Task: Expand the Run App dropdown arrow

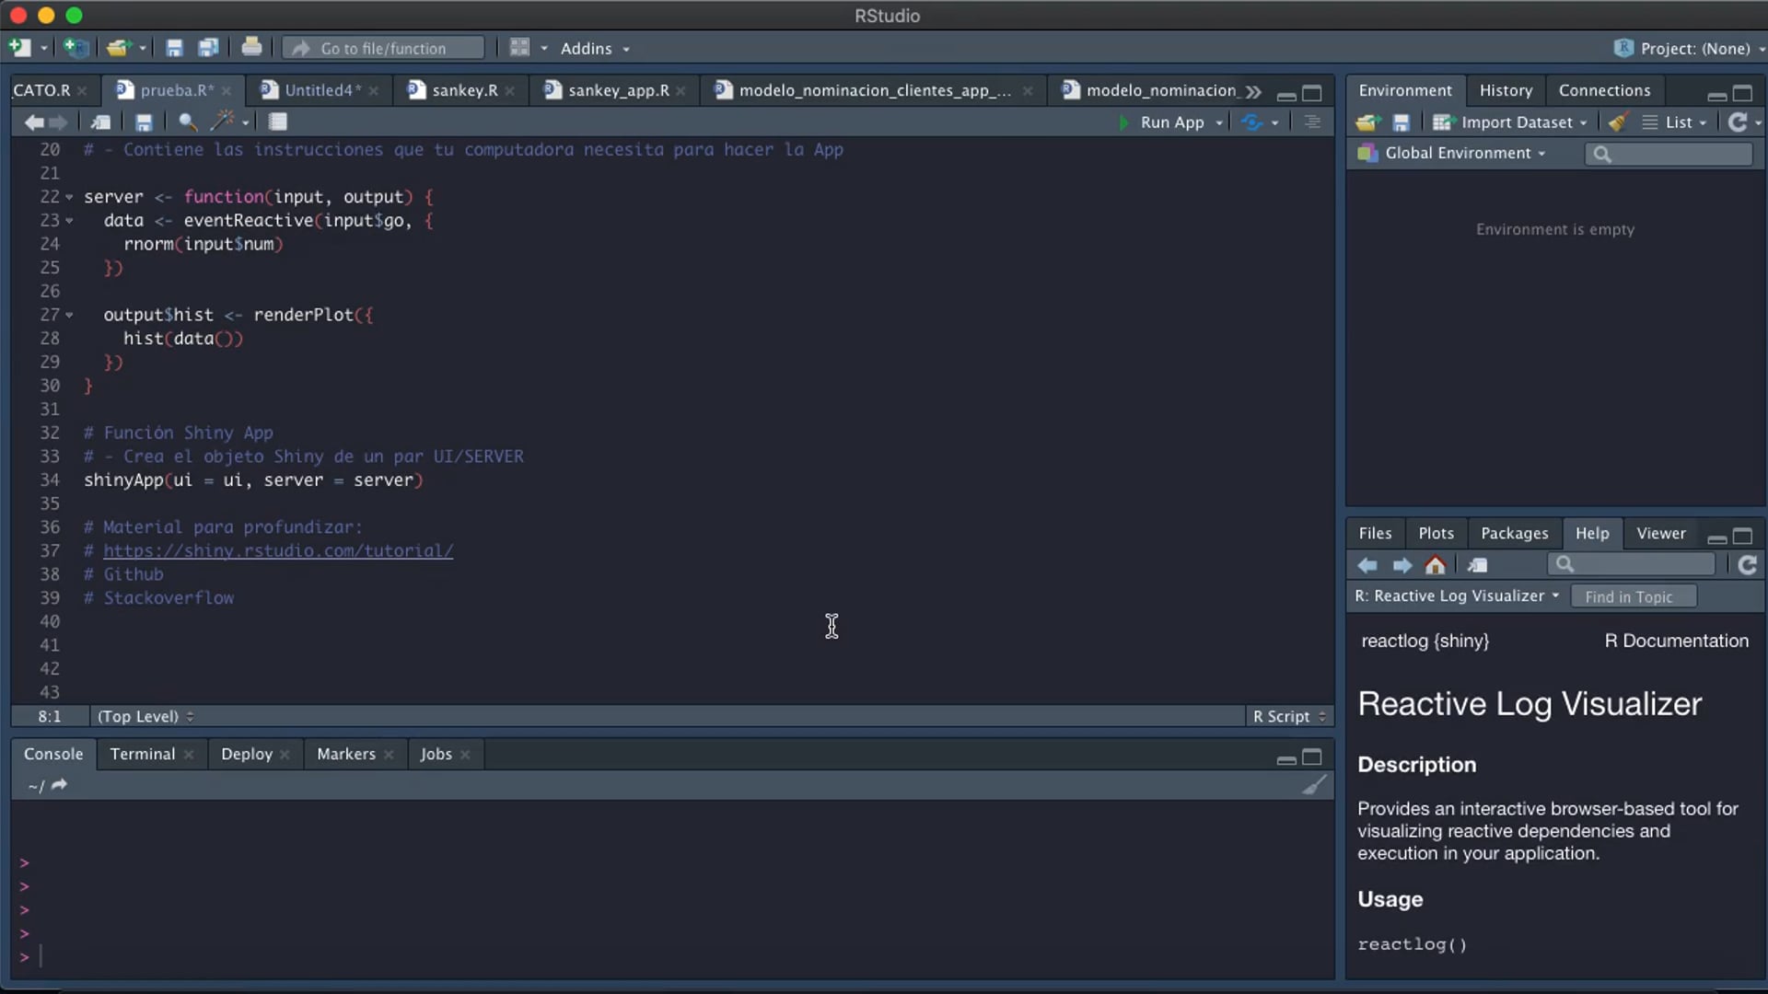Action: click(1215, 121)
